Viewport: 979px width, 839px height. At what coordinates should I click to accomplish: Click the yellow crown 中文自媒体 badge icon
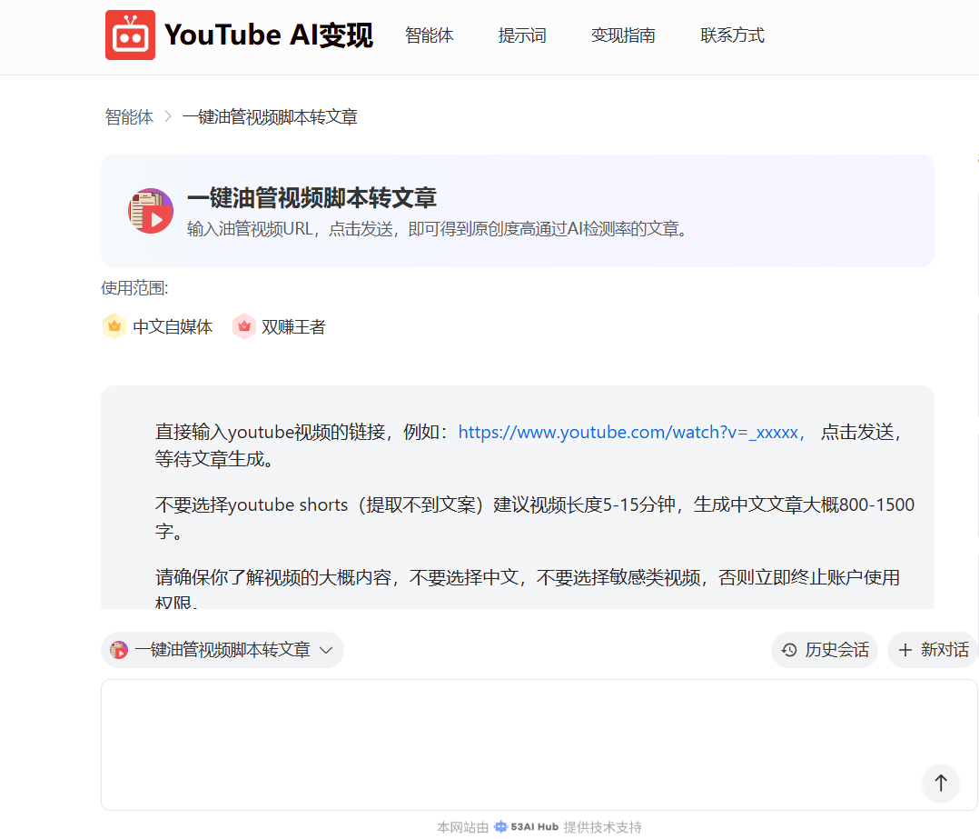(x=114, y=326)
